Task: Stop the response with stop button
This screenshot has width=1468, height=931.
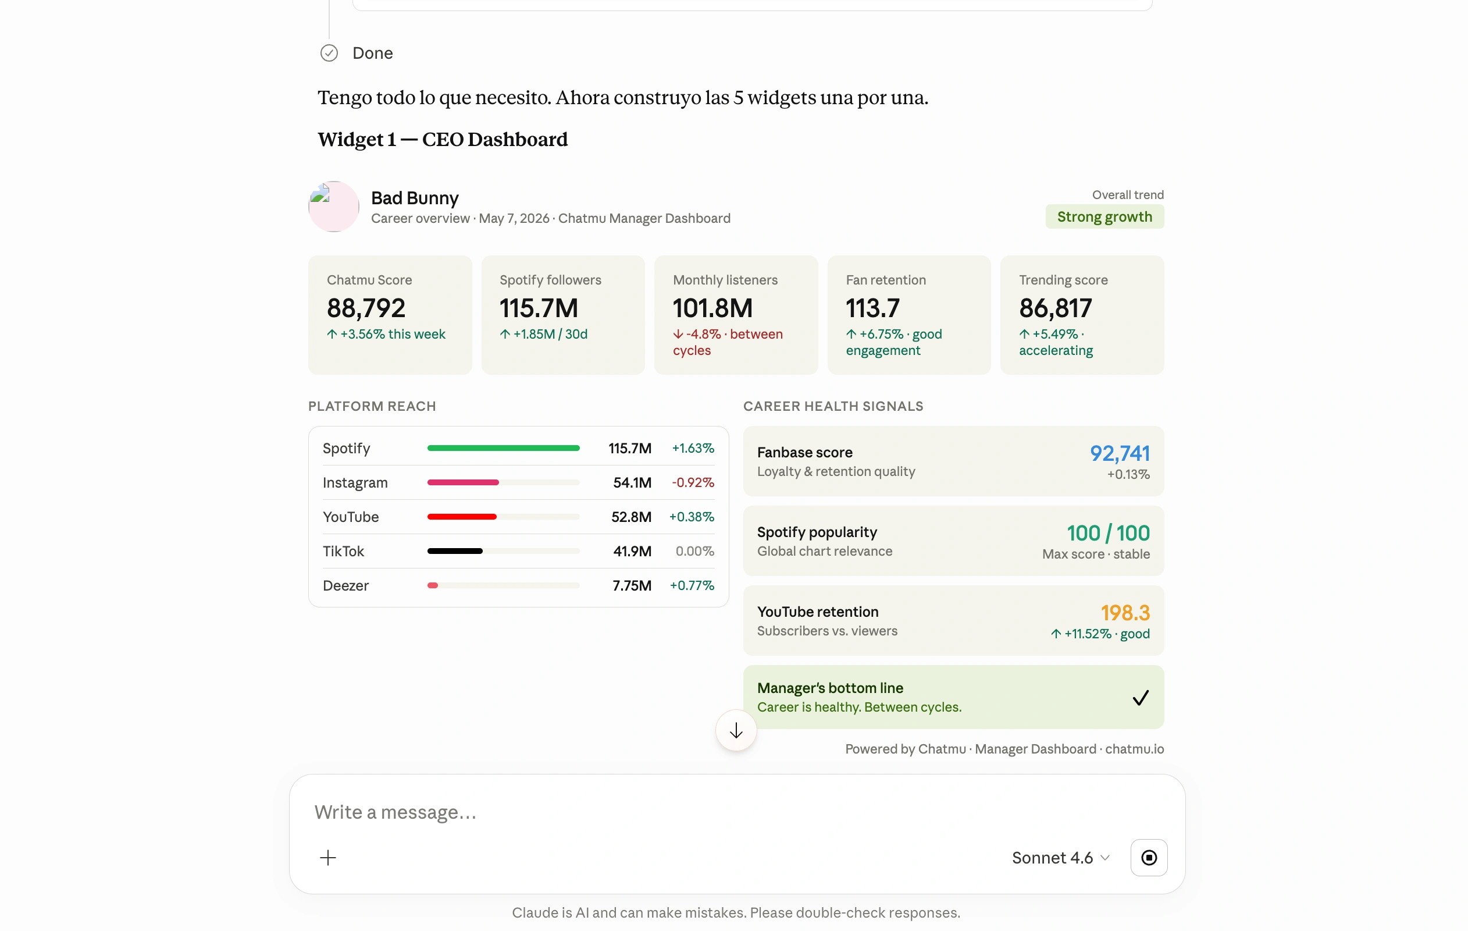Action: (x=1149, y=857)
